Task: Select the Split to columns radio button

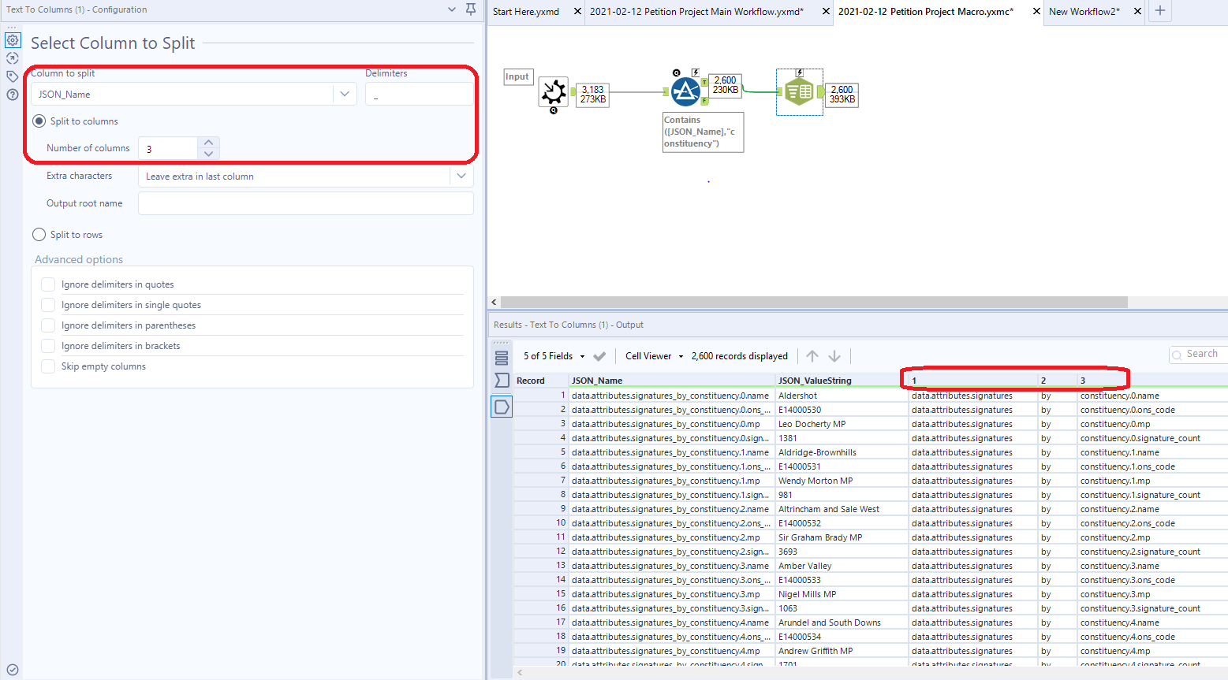Action: 39,121
